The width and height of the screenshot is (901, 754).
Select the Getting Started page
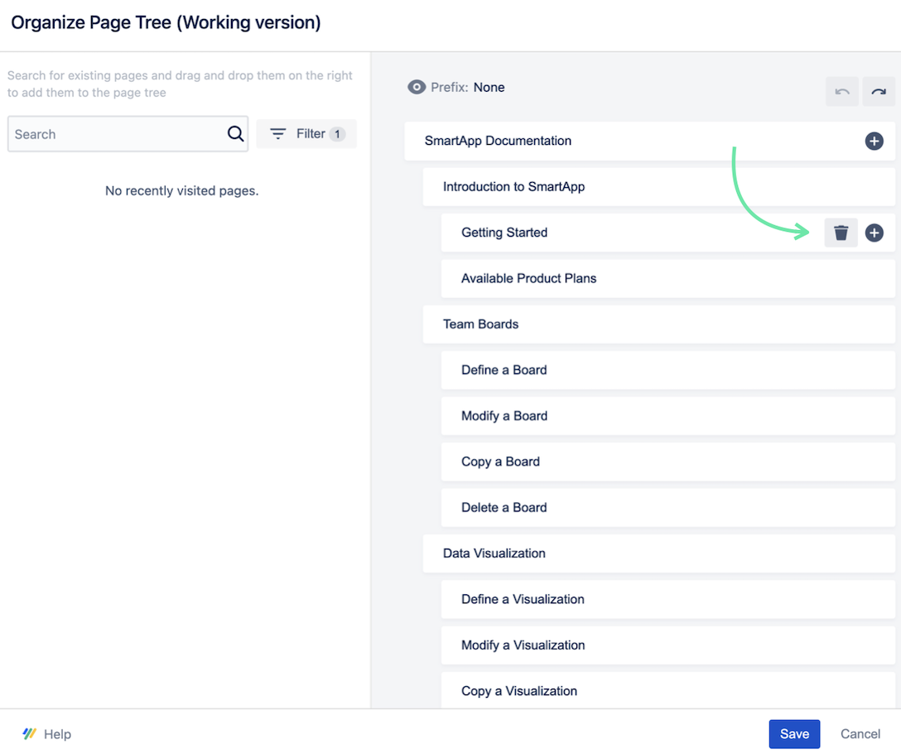click(503, 233)
